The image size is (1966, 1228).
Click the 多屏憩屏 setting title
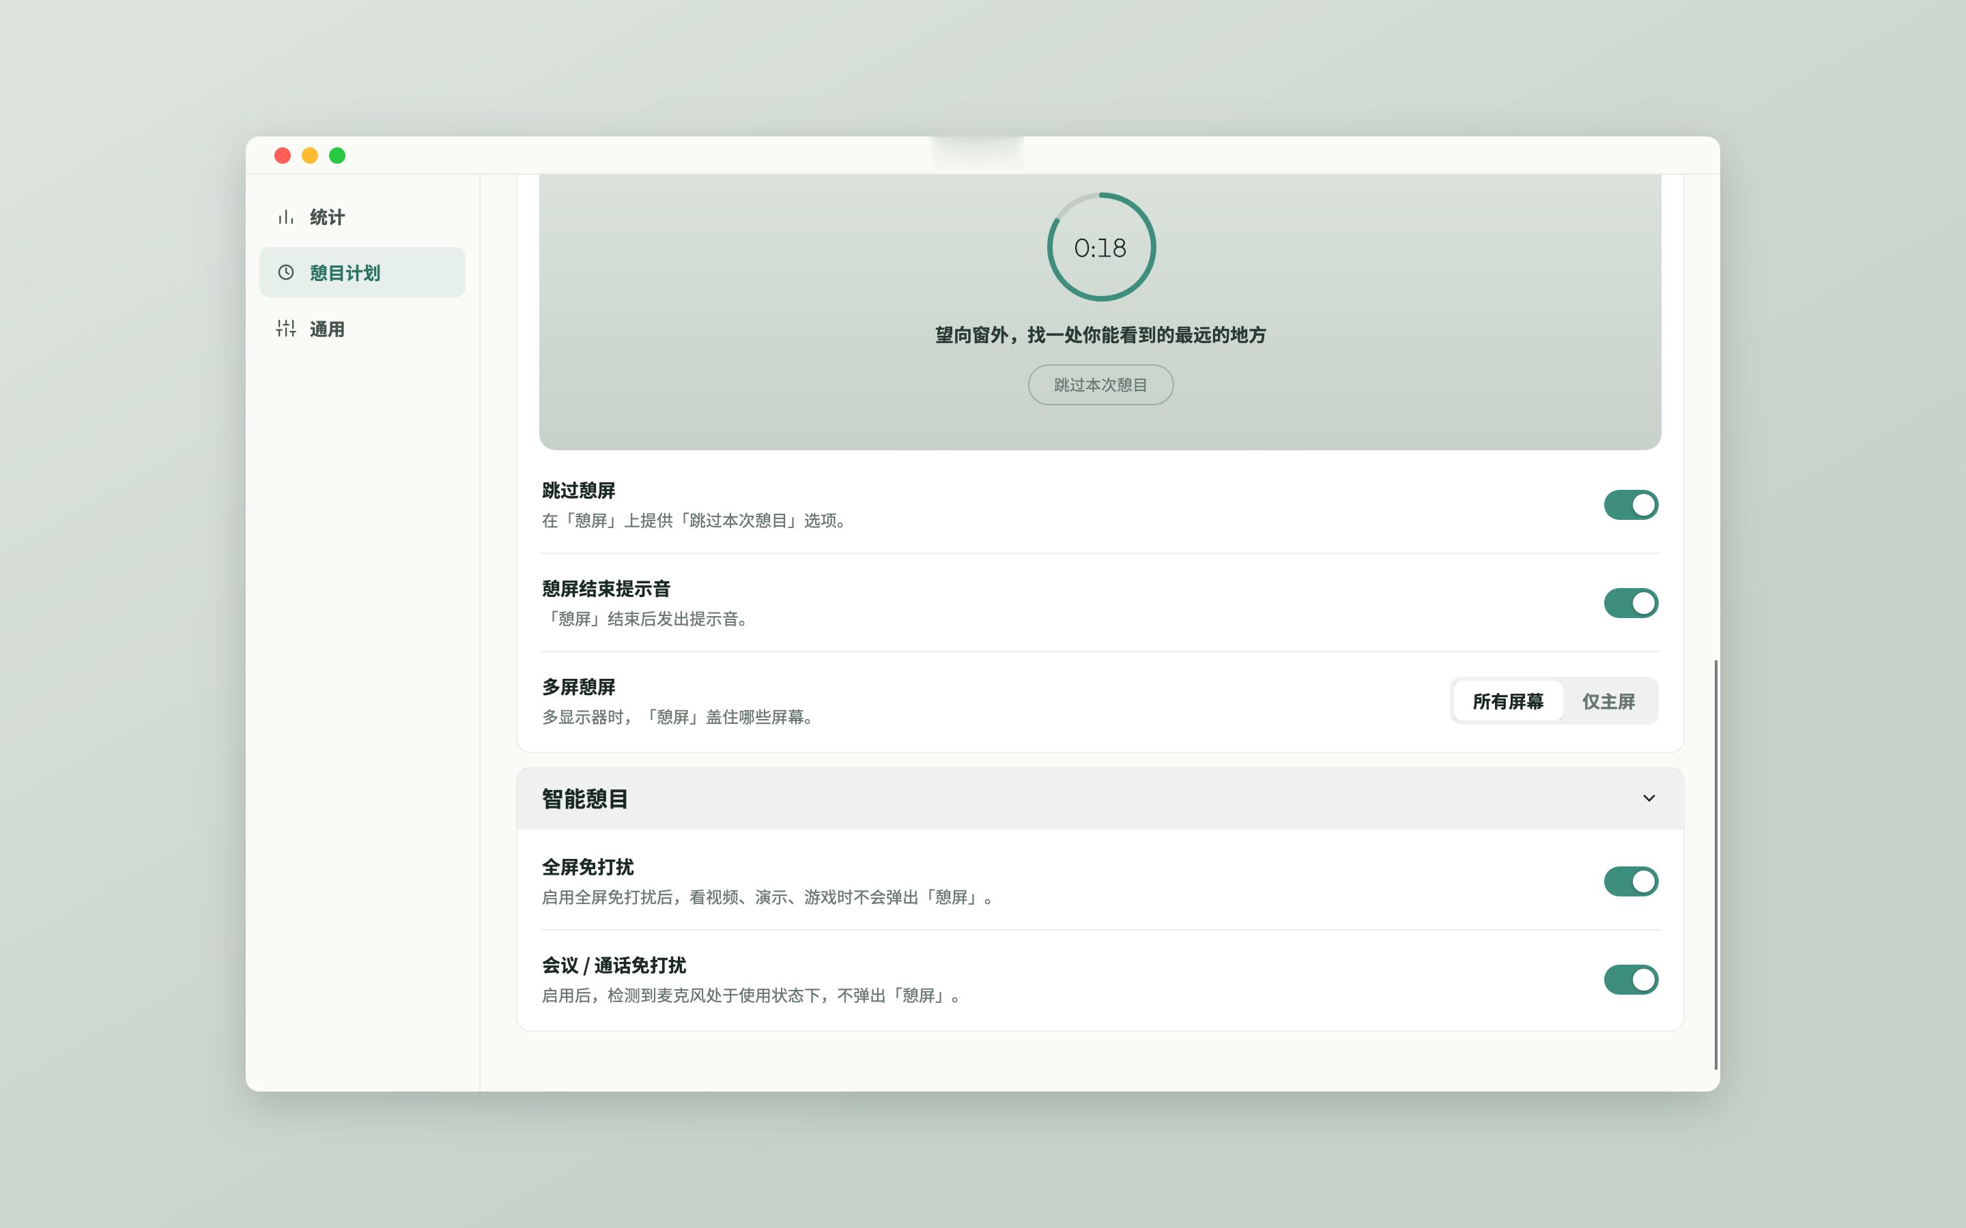[578, 687]
